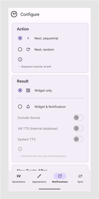Click the refresh icon beside Next, random
The width and height of the screenshot is (99, 199).
coord(28,49)
